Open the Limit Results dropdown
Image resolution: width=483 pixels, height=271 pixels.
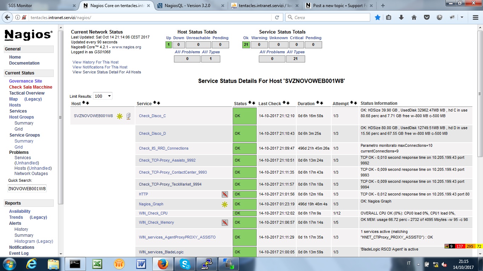(103, 96)
